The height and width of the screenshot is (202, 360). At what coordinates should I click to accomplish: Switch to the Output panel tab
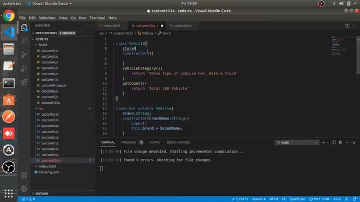[155, 143]
